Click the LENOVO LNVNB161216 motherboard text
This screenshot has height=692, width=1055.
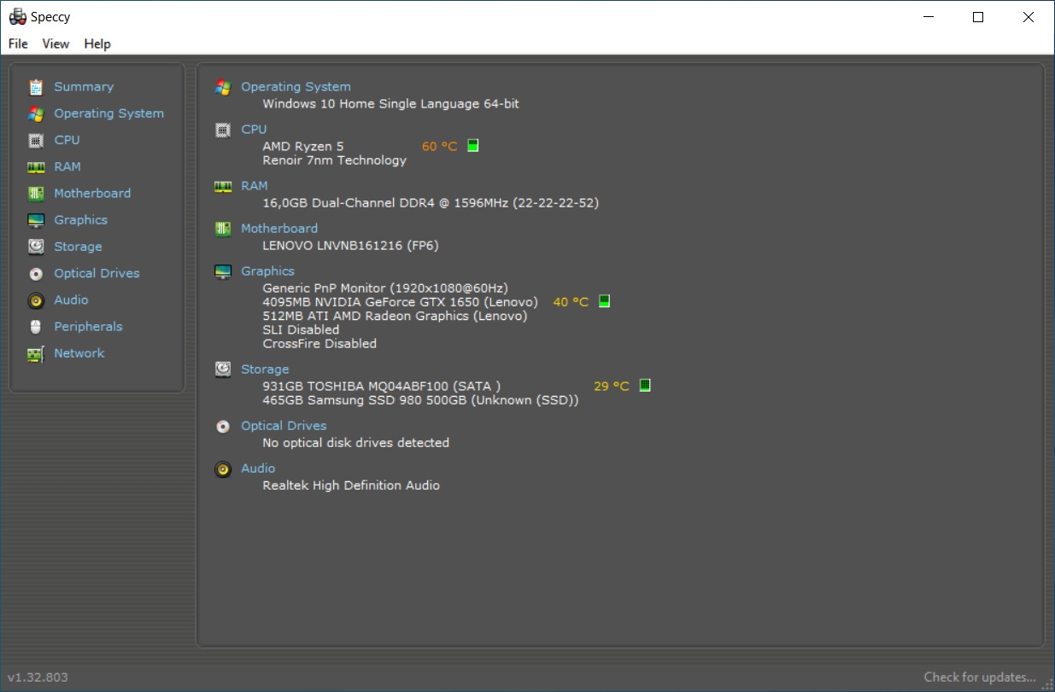coord(351,246)
